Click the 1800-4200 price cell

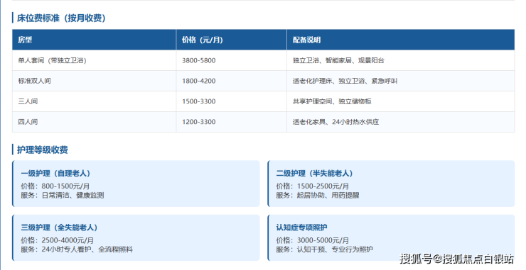coord(232,81)
